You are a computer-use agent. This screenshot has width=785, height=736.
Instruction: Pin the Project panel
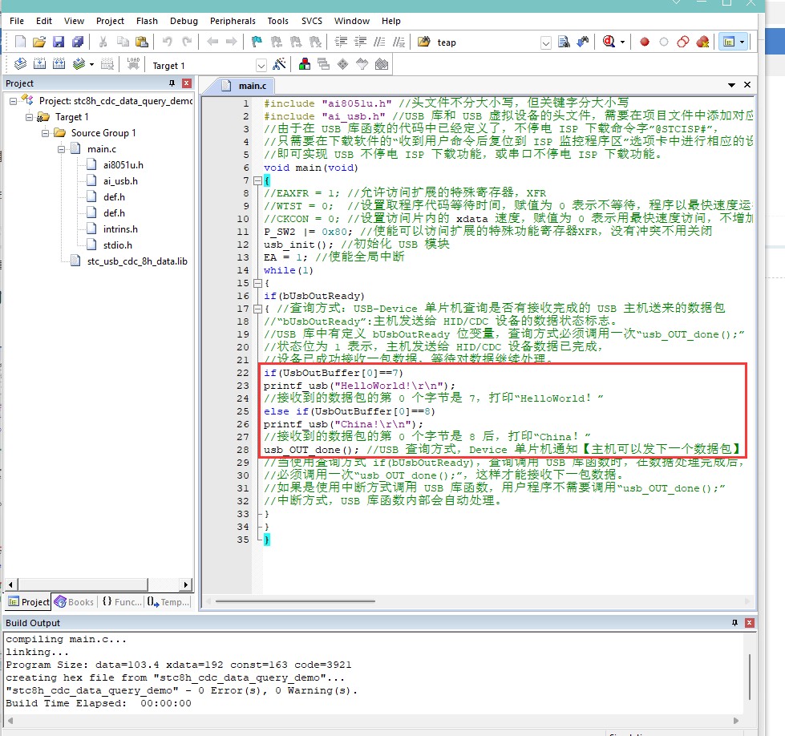172,83
